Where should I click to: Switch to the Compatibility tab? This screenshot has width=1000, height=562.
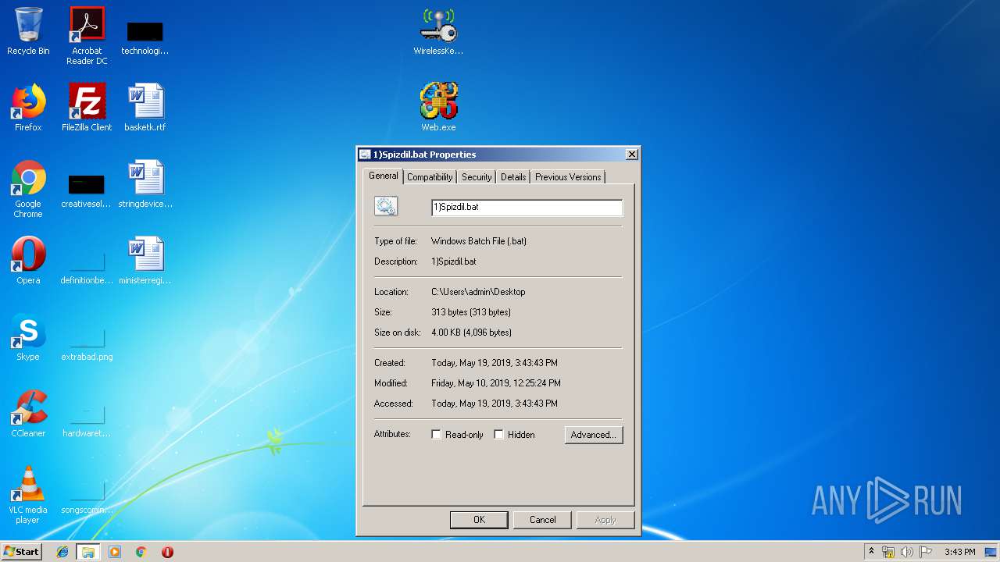click(430, 177)
